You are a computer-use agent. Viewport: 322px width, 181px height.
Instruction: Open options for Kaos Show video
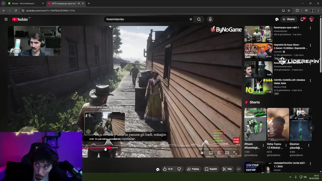click(x=310, y=45)
